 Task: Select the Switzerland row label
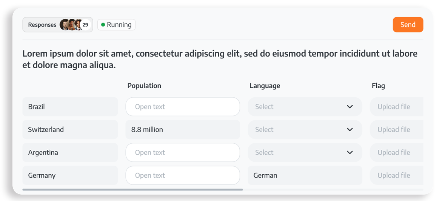tap(70, 130)
